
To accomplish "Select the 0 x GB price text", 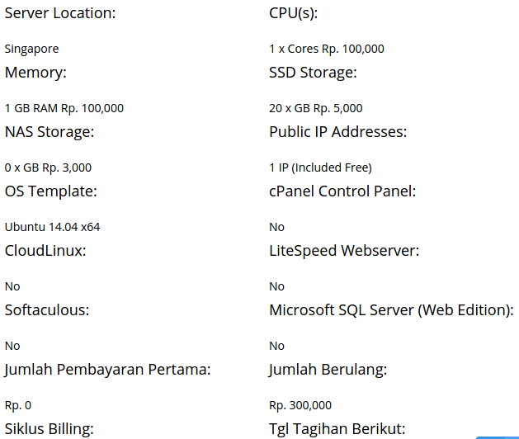I will (48, 168).
